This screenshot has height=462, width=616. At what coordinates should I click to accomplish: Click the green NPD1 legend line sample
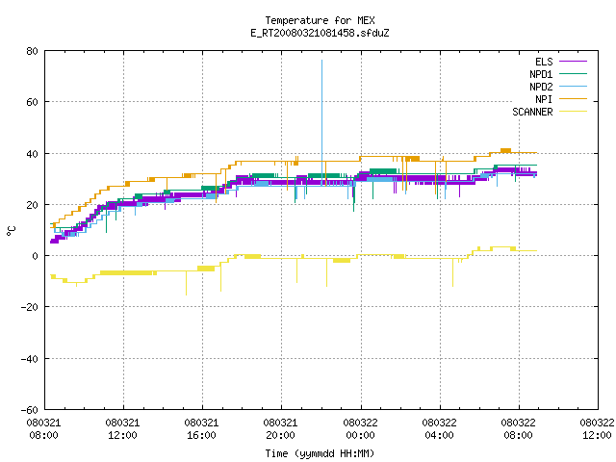pyautogui.click(x=573, y=73)
